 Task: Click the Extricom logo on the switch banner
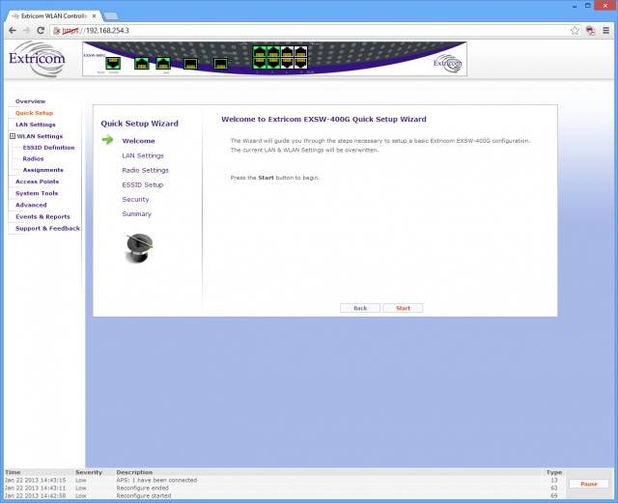(447, 63)
